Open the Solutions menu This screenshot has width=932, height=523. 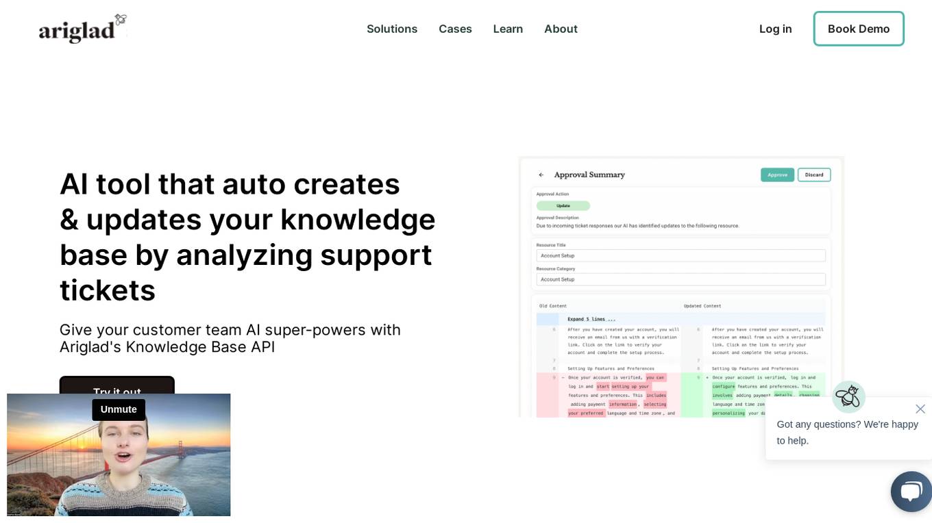(392, 29)
